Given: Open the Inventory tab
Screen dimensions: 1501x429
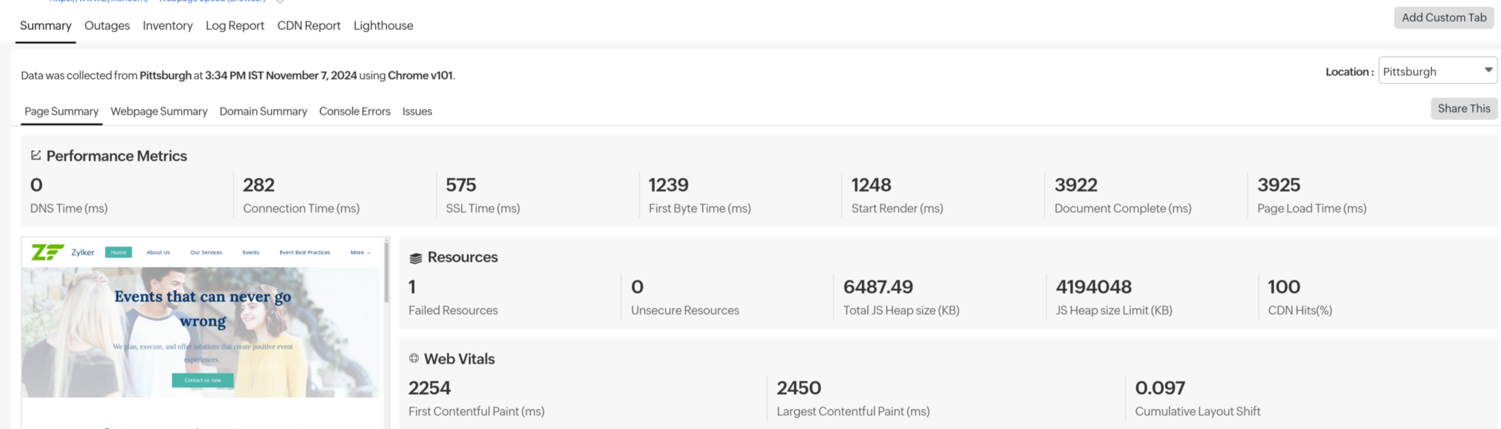Looking at the screenshot, I should pyautogui.click(x=167, y=26).
